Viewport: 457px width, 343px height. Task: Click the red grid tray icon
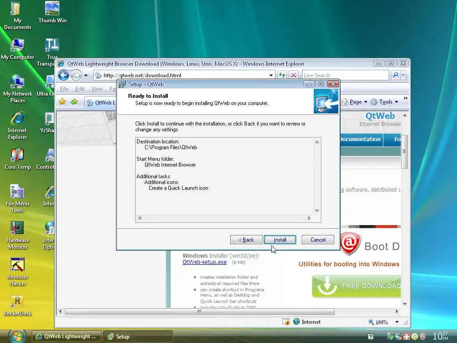(406, 336)
